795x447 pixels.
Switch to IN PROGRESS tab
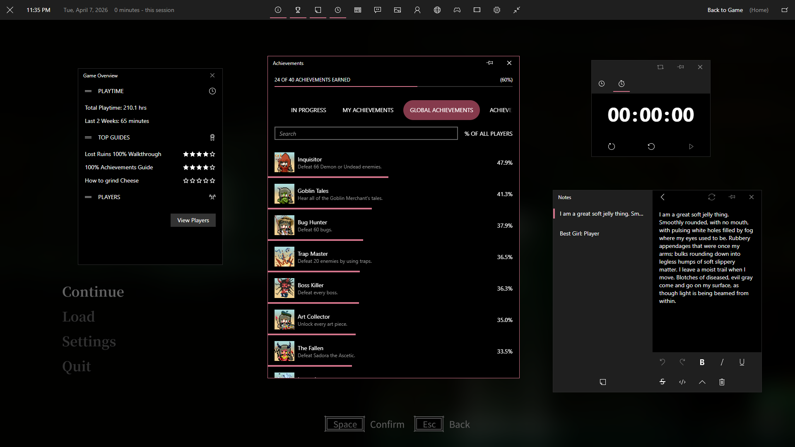308,110
